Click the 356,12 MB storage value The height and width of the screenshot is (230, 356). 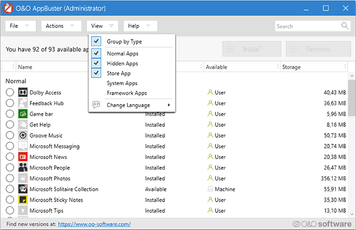333,179
